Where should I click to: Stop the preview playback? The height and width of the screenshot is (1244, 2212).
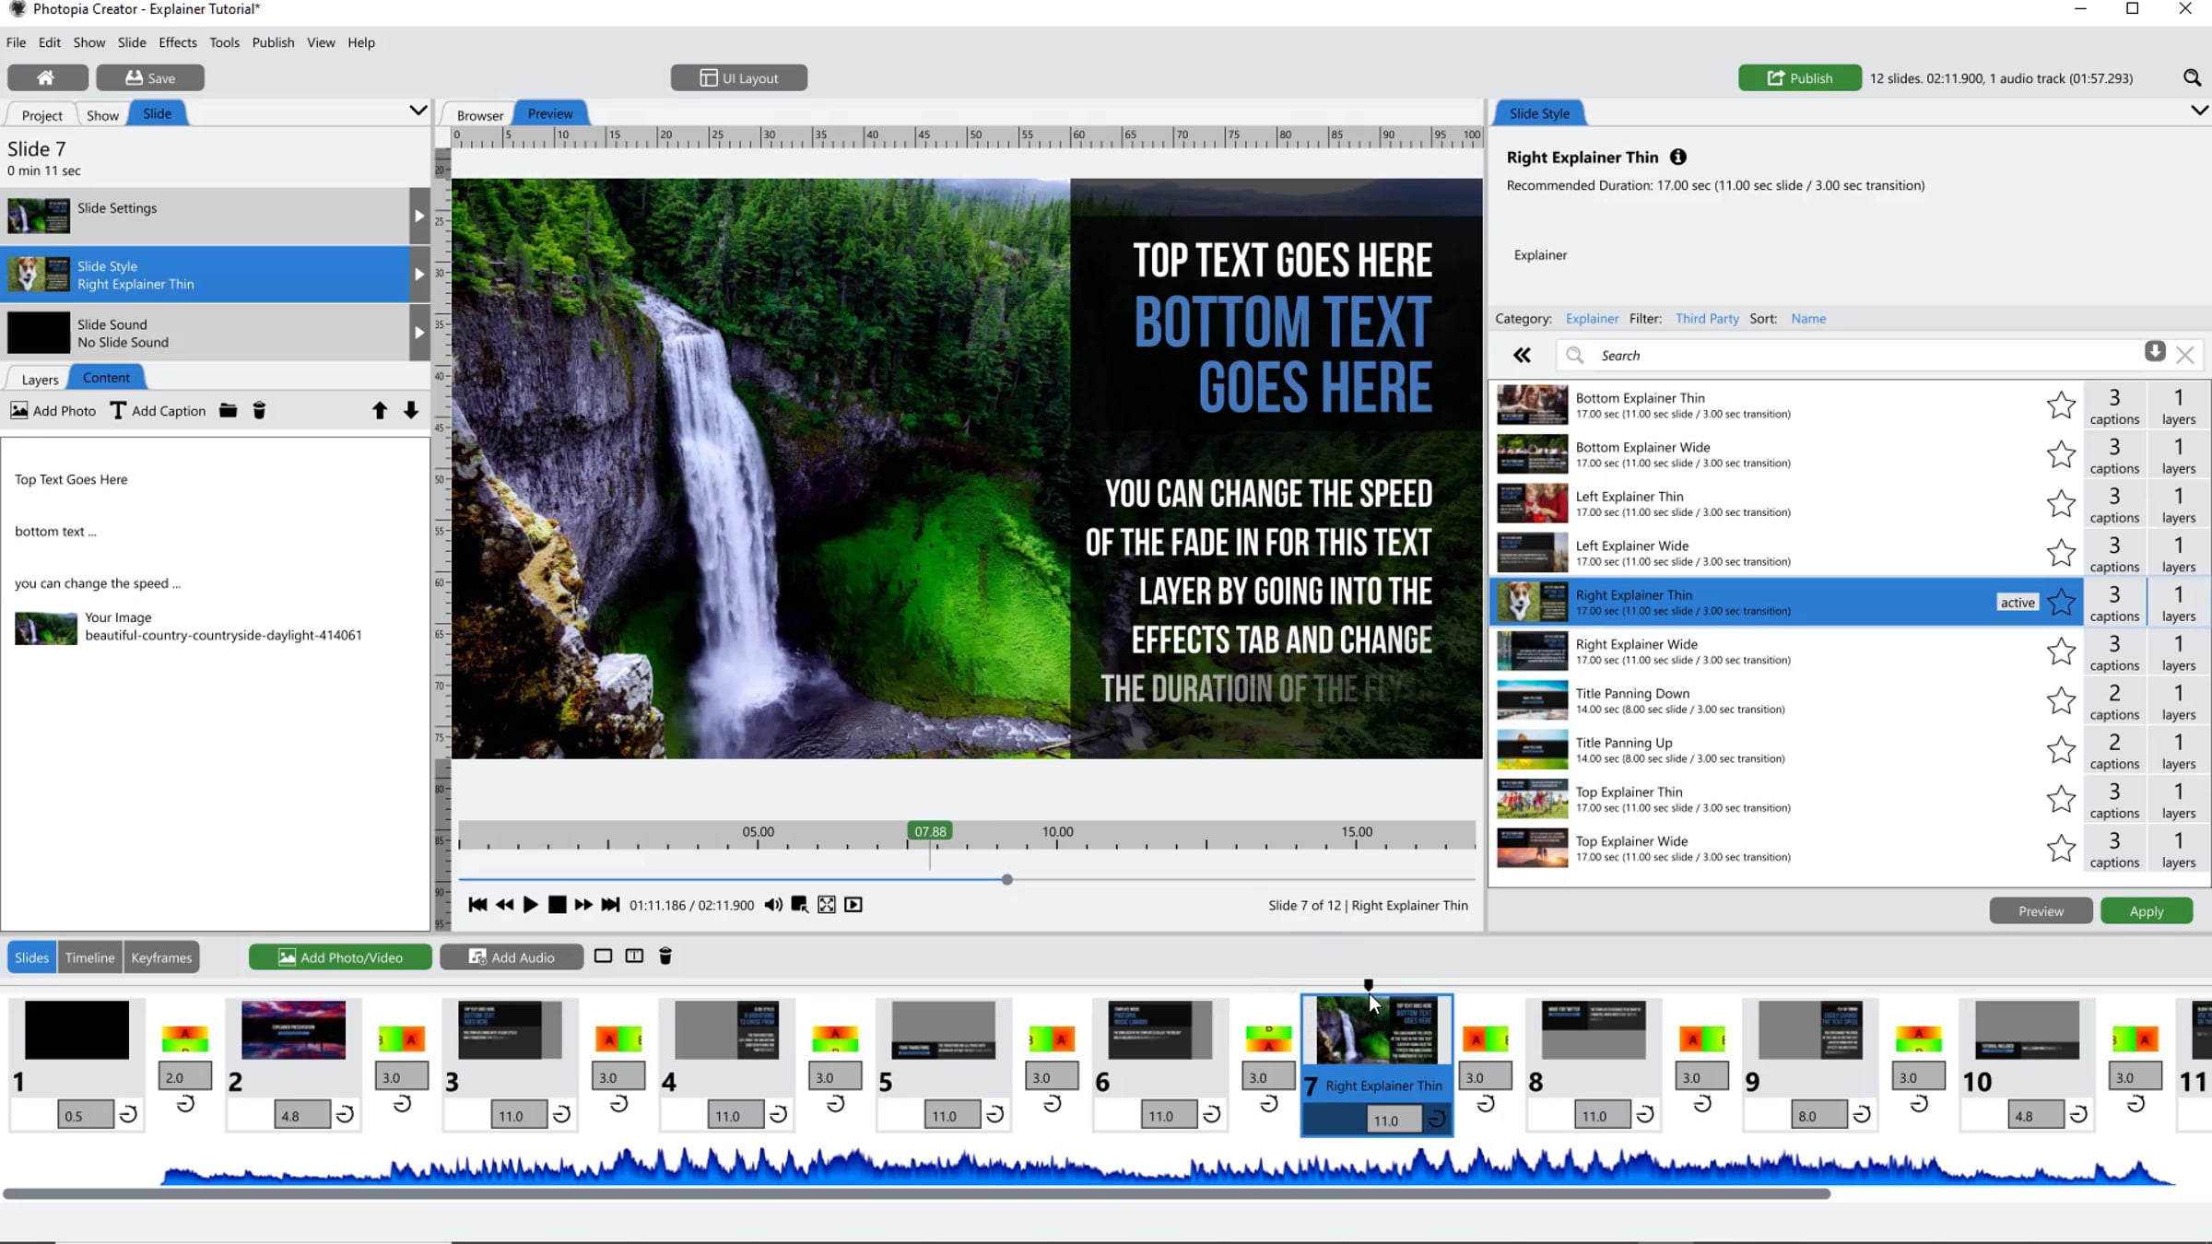coord(557,905)
